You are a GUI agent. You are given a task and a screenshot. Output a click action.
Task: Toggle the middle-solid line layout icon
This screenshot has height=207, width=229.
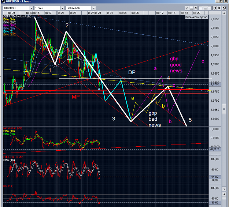point(205,8)
